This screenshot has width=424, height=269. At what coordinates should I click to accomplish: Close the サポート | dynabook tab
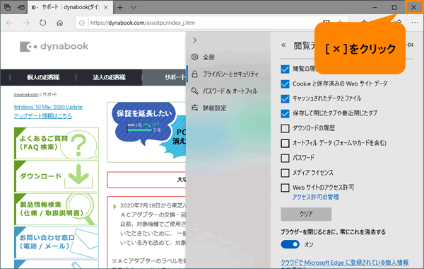[x=106, y=8]
